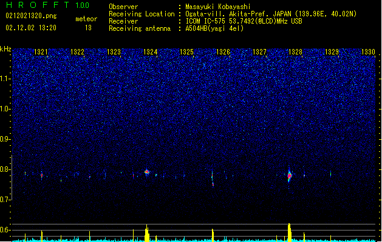Viewport: 382px width, 242px height.
Task: Click the 1329 time marker
Action: point(332,52)
